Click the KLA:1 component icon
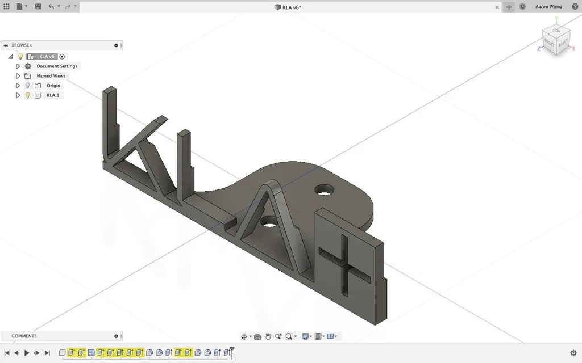Screen dimensions: 582x363 (x=38, y=95)
